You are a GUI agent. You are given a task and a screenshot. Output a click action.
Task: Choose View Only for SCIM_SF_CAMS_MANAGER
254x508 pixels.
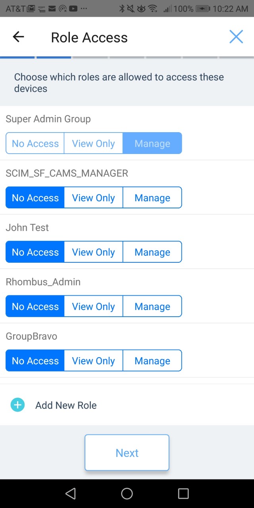[x=93, y=198]
